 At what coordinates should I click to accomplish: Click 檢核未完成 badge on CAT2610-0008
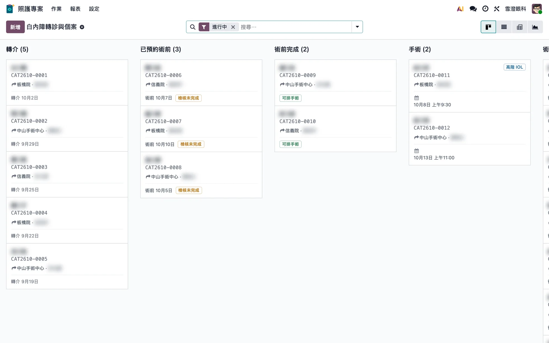[189, 190]
